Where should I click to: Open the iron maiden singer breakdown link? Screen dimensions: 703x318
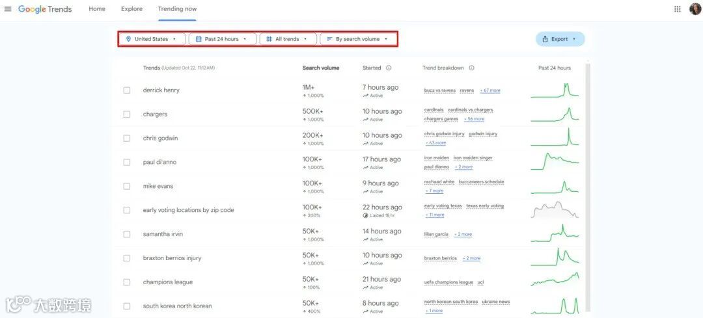pos(473,157)
